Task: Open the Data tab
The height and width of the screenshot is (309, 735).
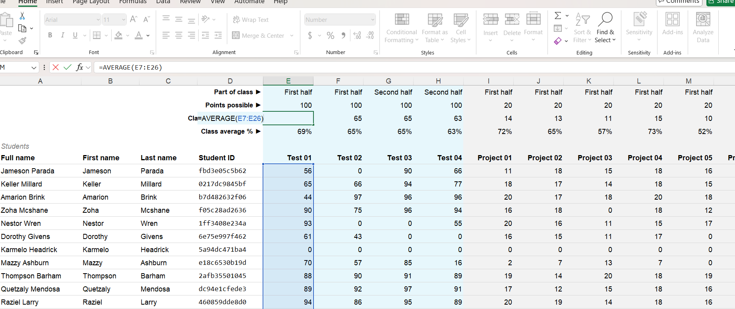Action: [163, 2]
